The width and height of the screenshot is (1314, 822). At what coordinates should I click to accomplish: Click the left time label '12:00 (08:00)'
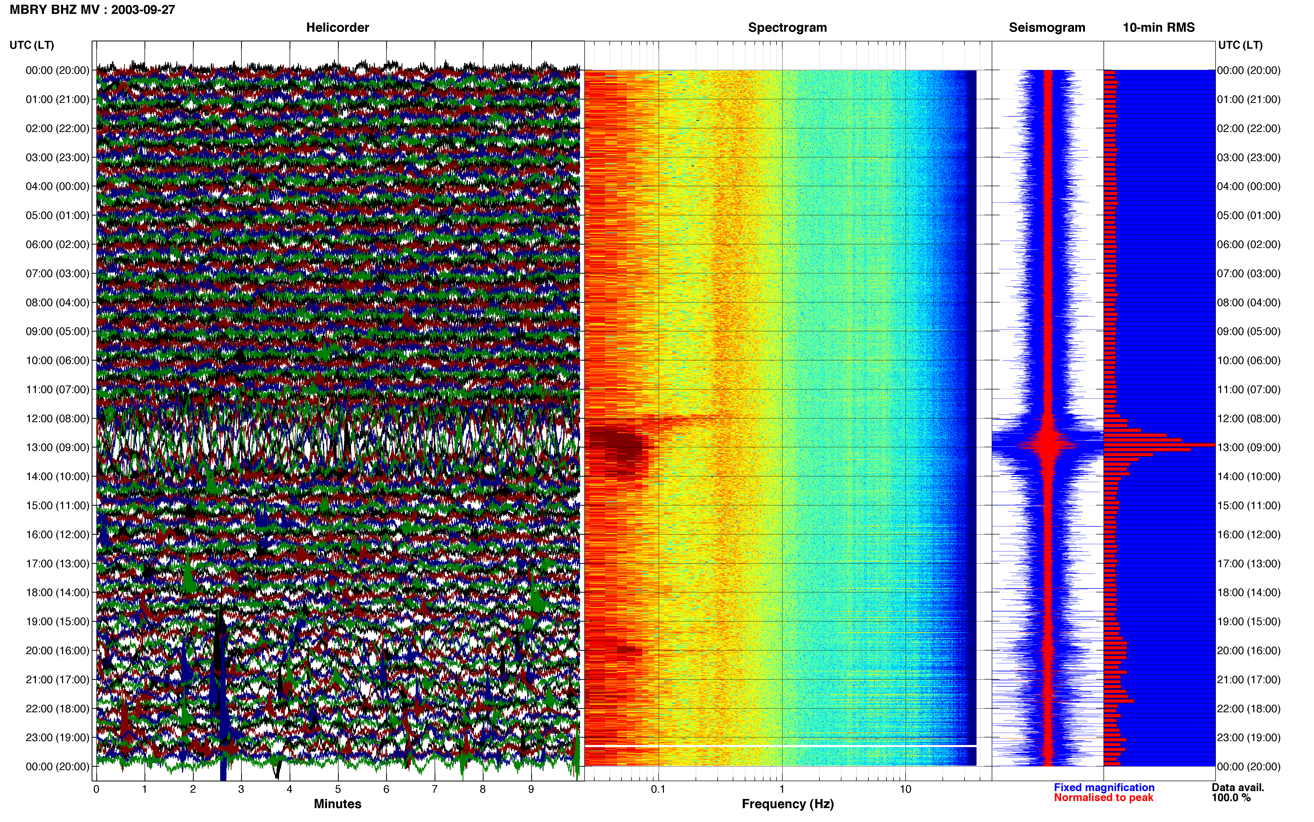coord(57,419)
